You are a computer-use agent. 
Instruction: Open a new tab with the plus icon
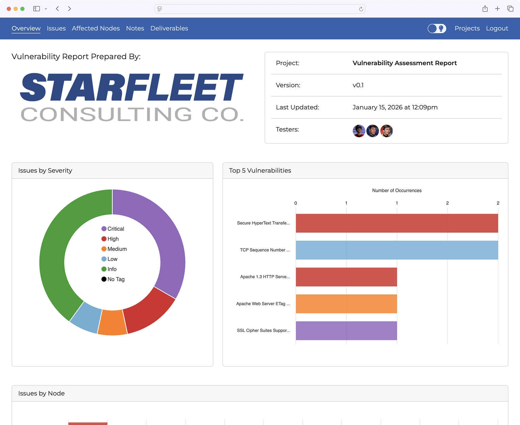pos(497,8)
